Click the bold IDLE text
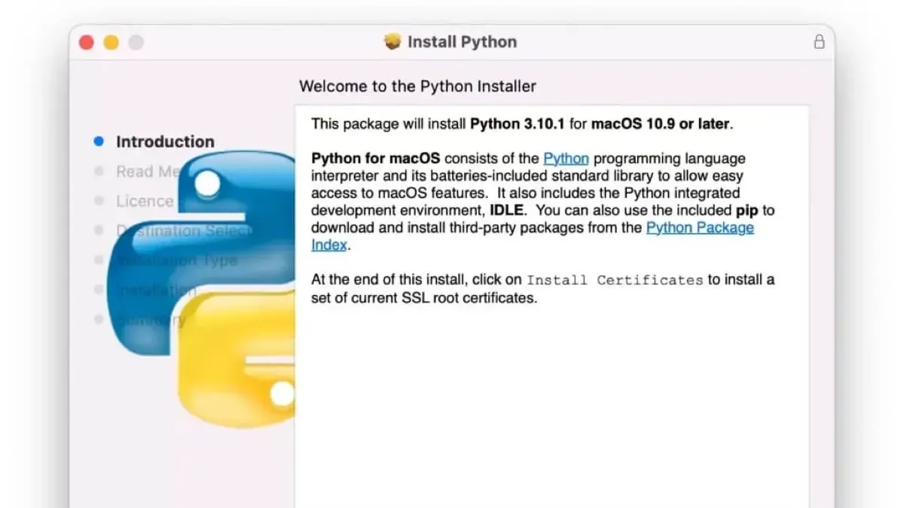The image size is (904, 508). [x=505, y=211]
